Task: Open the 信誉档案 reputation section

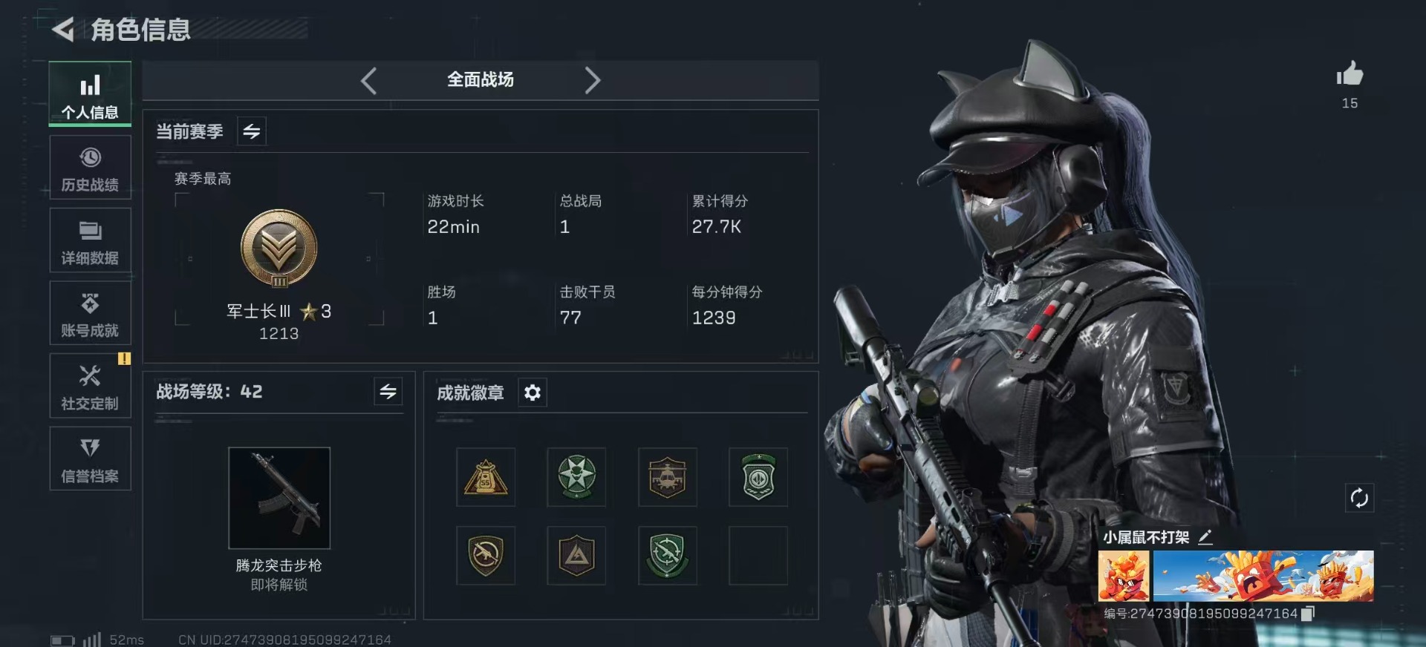Action: point(90,459)
